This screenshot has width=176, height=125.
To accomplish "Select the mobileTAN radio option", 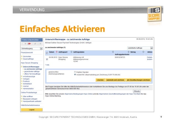I will pyautogui.click(x=75, y=75).
